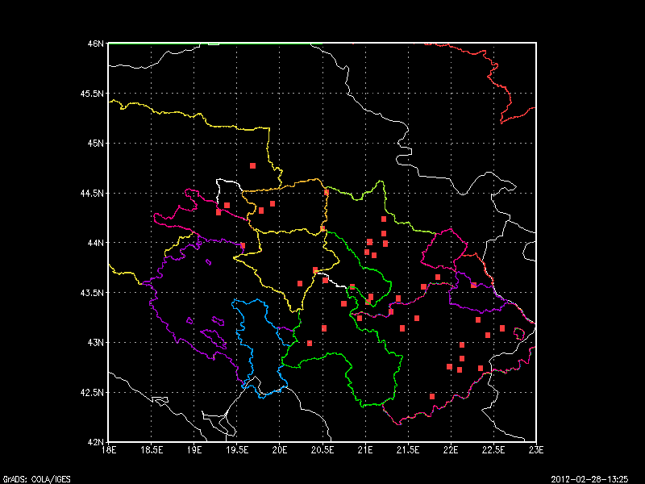Click the westernmost red station marker
Screen dimensions: 645x484
point(218,212)
